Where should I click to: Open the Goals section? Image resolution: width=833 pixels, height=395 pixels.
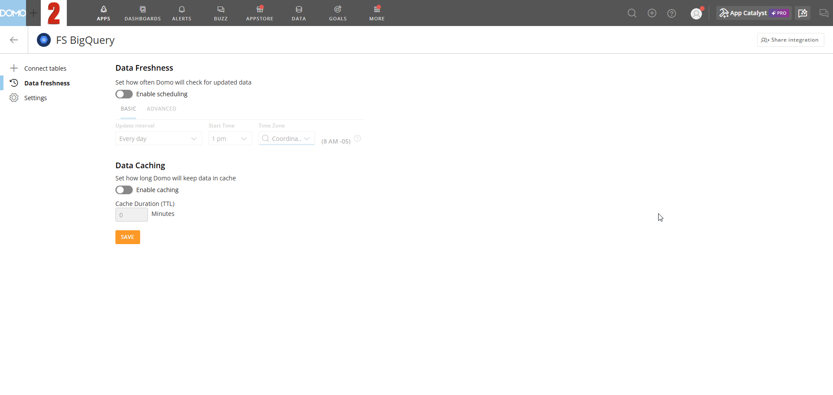point(338,13)
